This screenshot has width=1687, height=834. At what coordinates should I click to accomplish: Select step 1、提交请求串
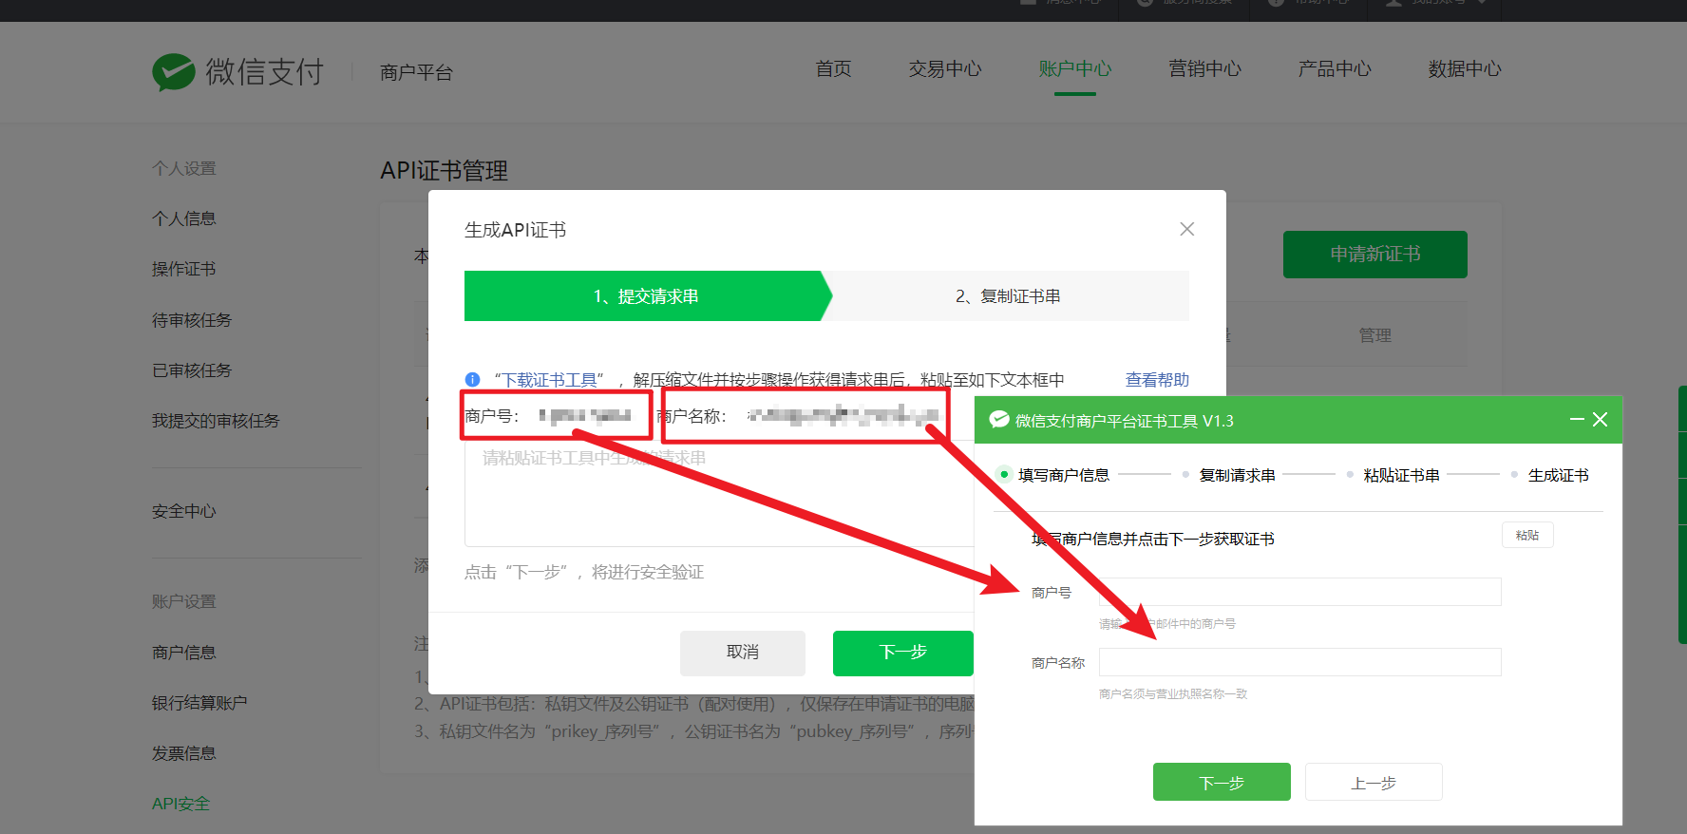[x=646, y=296]
